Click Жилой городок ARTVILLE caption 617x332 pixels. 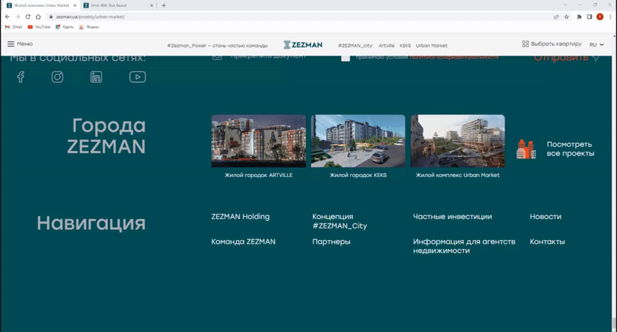259,175
